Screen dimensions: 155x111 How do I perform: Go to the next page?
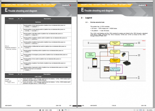click(x=60, y=110)
